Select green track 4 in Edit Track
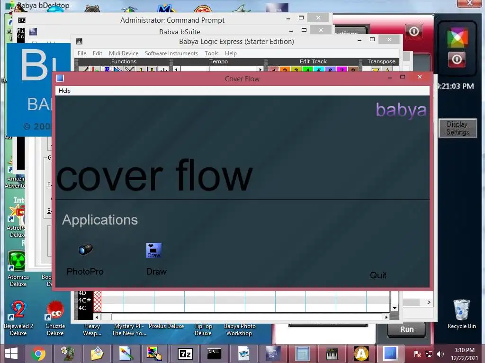 point(307,69)
